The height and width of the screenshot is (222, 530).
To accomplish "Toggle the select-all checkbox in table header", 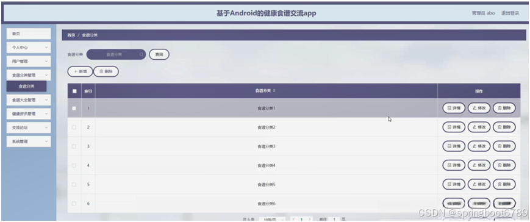I will point(74,91).
